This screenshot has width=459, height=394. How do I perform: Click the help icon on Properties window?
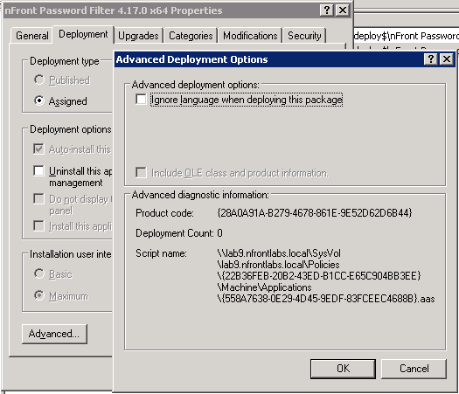(x=327, y=10)
